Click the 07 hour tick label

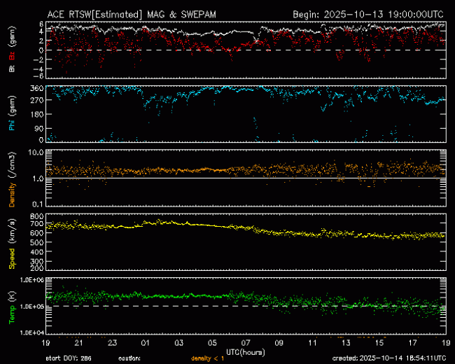[246, 343]
